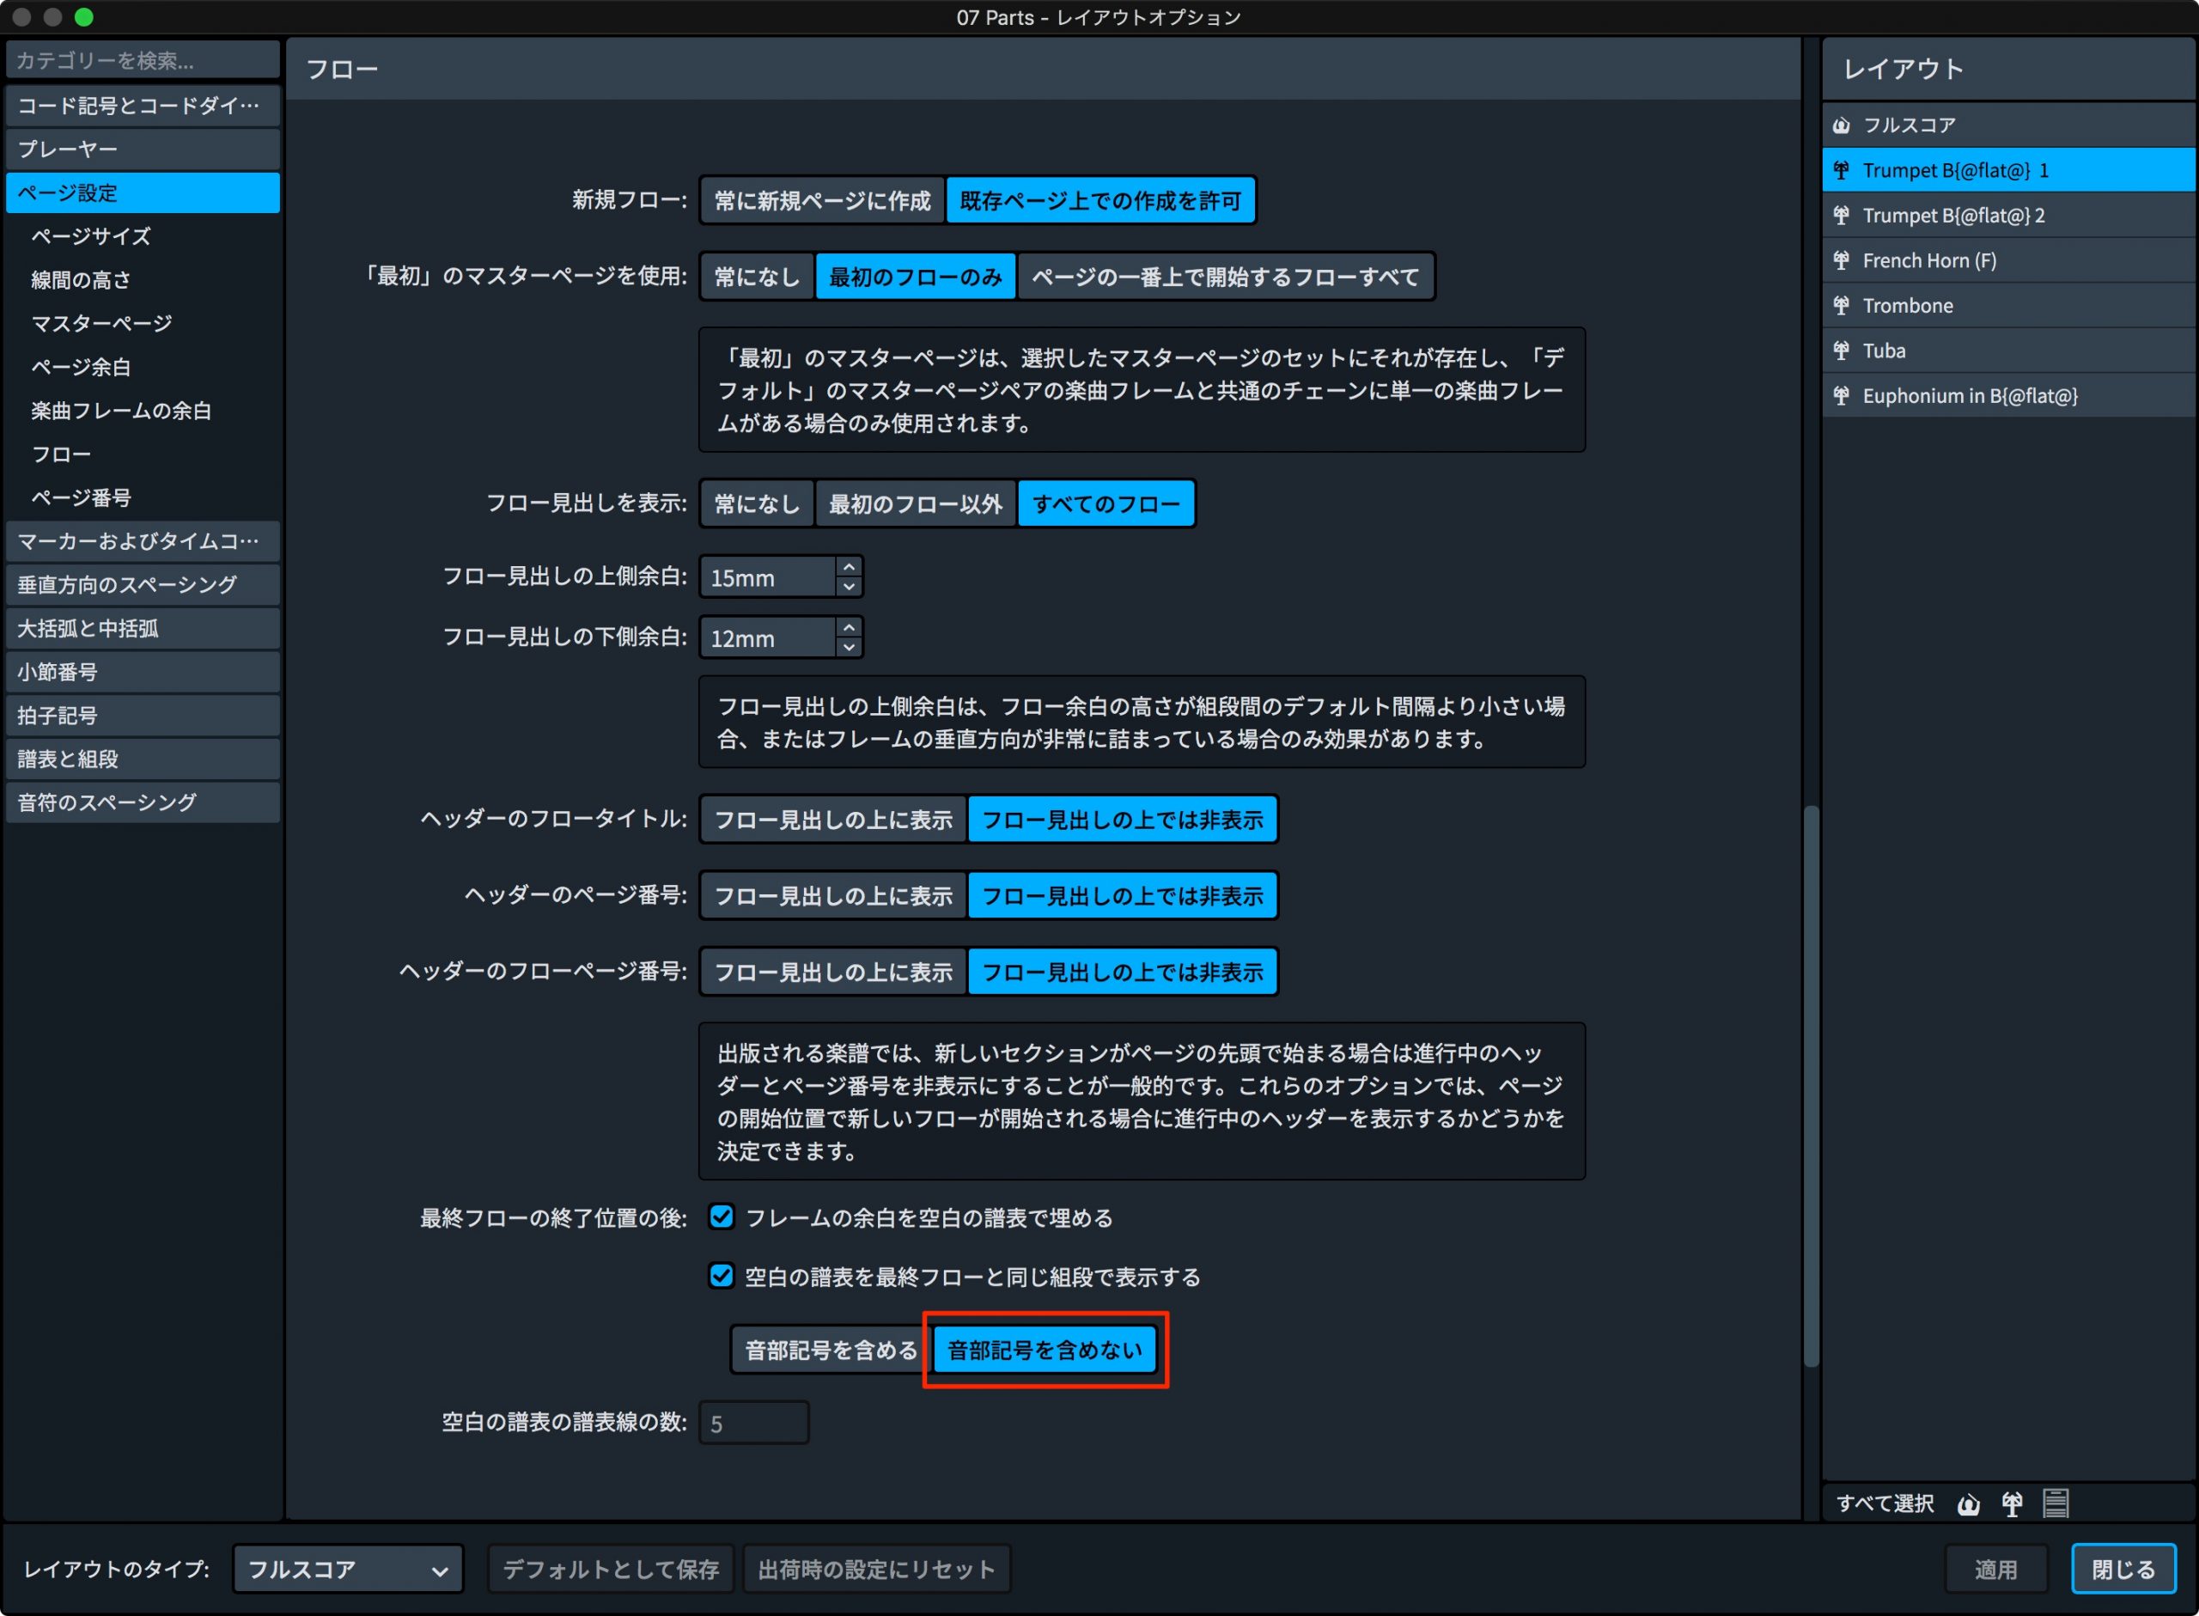Viewport: 2199px width, 1616px height.
Task: Jump to ページ番号 subsection
Action: [81, 498]
